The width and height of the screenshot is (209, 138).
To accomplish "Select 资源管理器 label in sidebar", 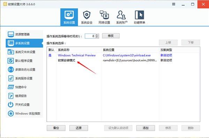I will click(22, 34).
